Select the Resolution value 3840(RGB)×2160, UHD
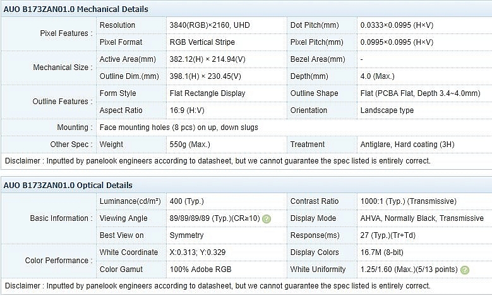Image resolution: width=492 pixels, height=296 pixels. (x=210, y=25)
